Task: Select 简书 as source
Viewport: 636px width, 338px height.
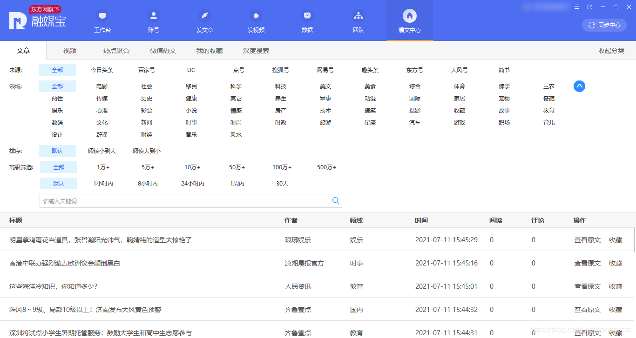Action: click(504, 70)
